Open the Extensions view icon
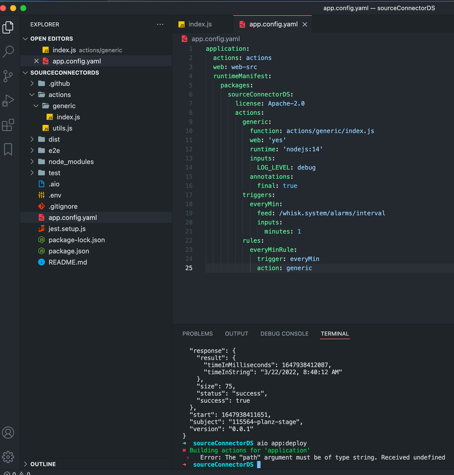Viewport: 454px width, 475px height. 8,125
